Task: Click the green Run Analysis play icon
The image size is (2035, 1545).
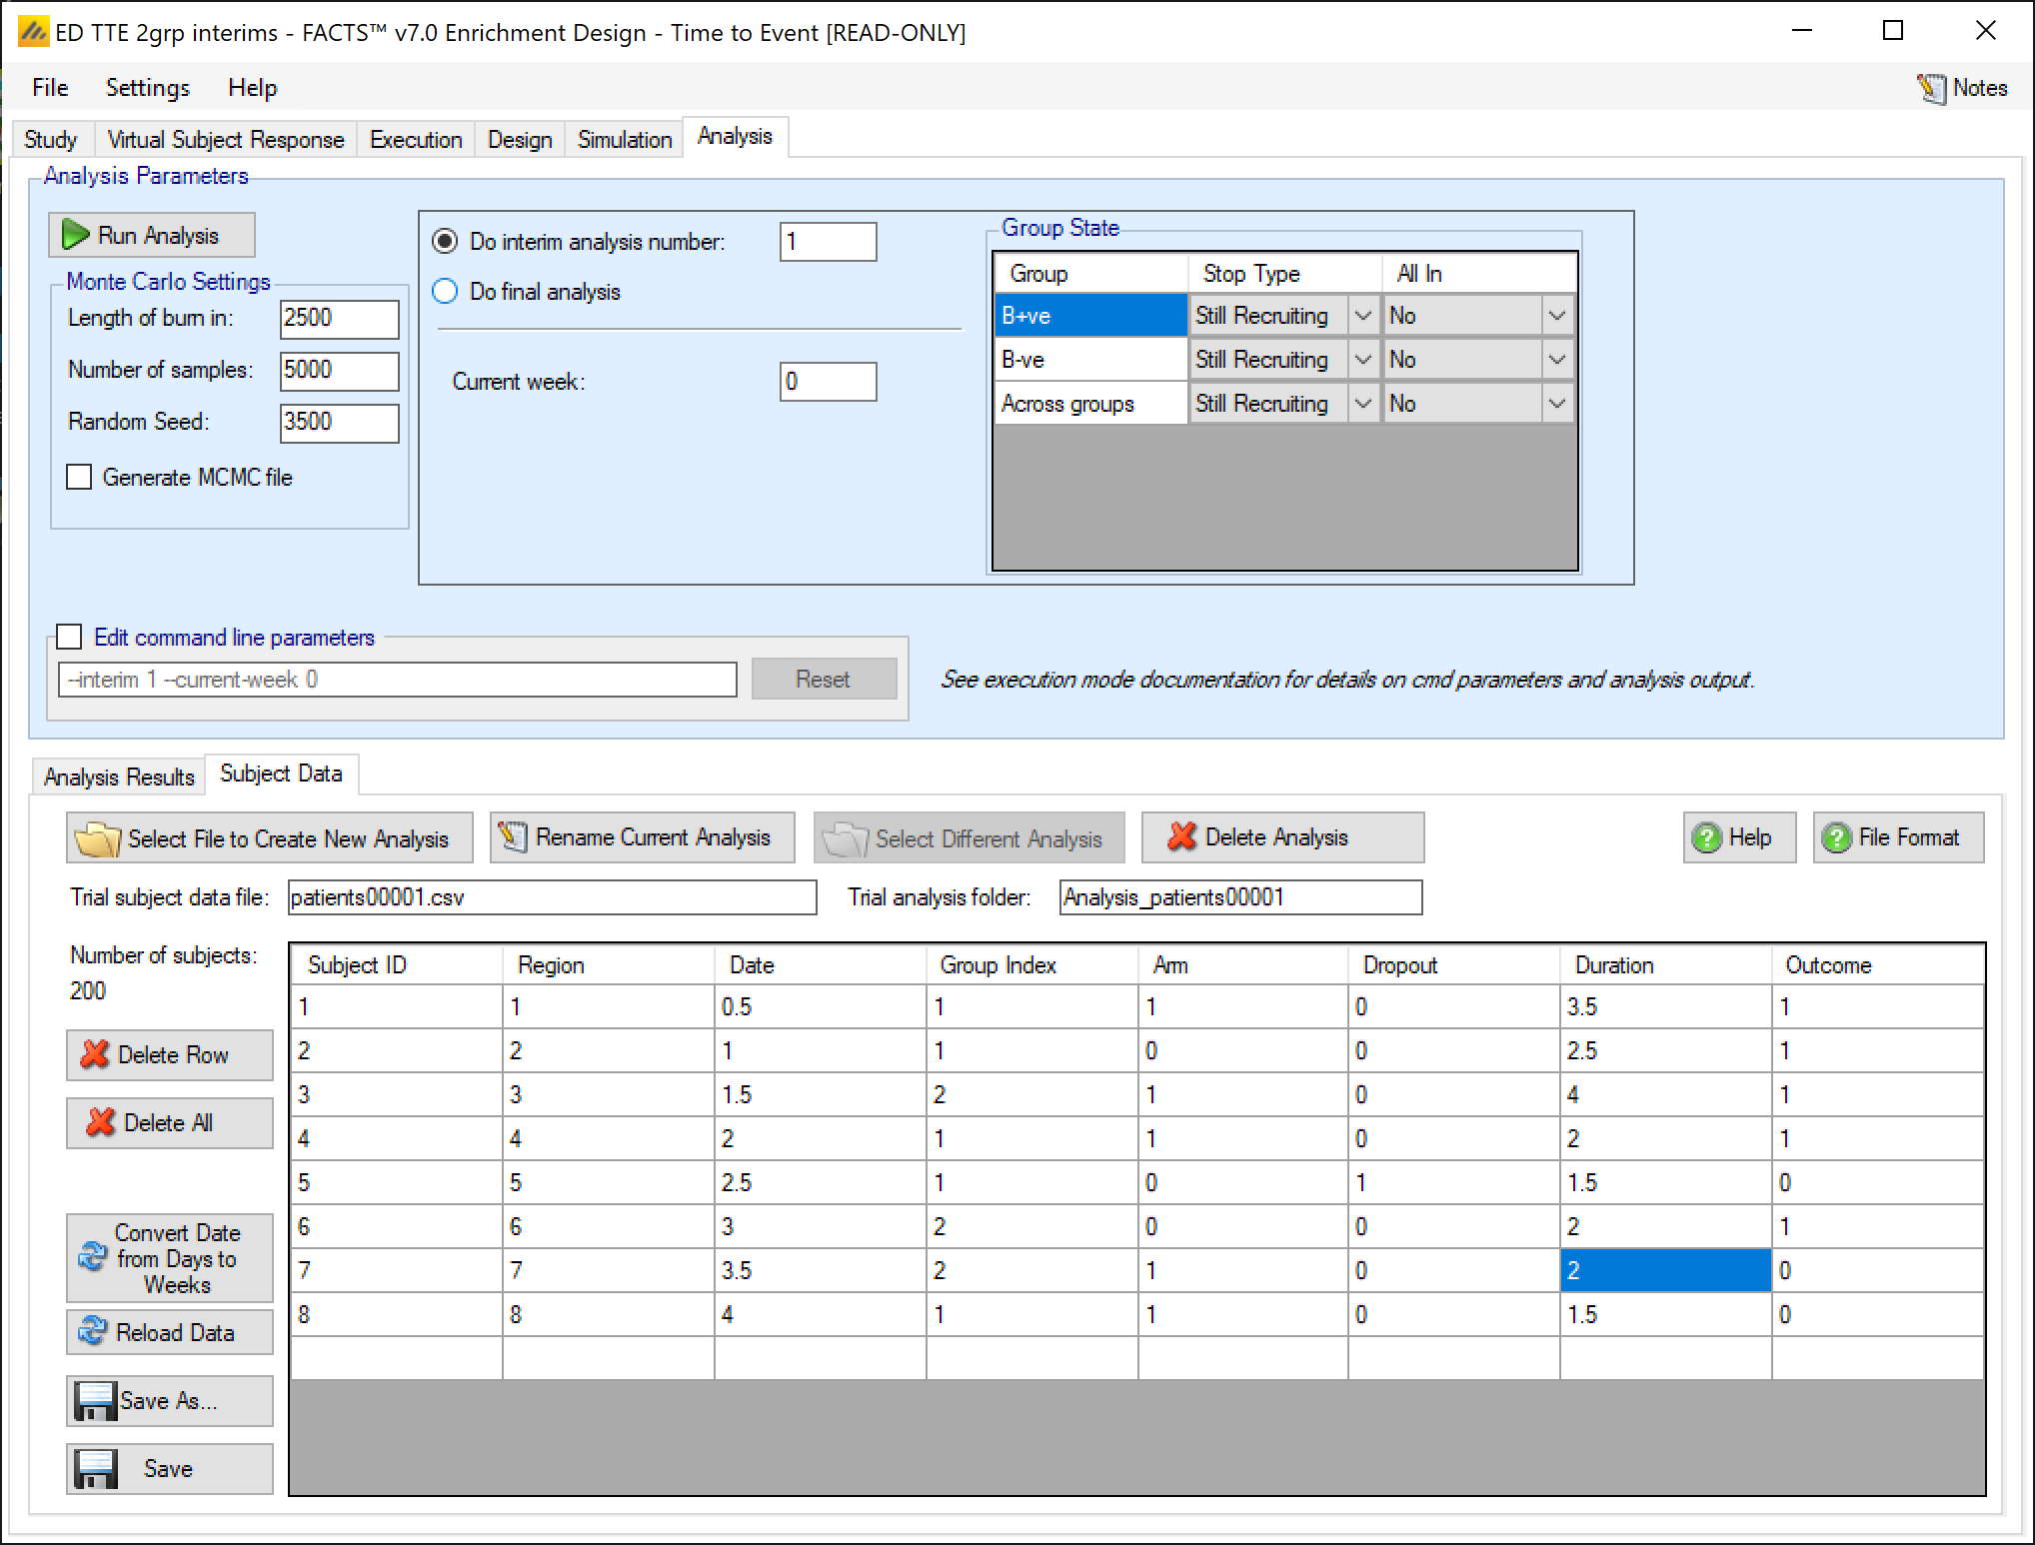Action: coord(75,235)
